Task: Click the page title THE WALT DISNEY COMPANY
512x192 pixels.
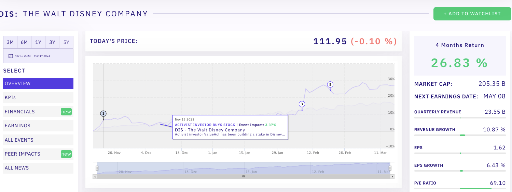Action: click(85, 14)
